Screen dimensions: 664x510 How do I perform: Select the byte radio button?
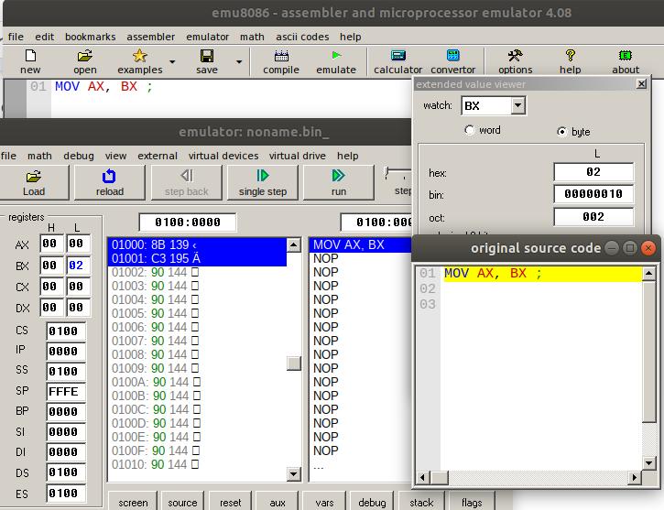[562, 131]
